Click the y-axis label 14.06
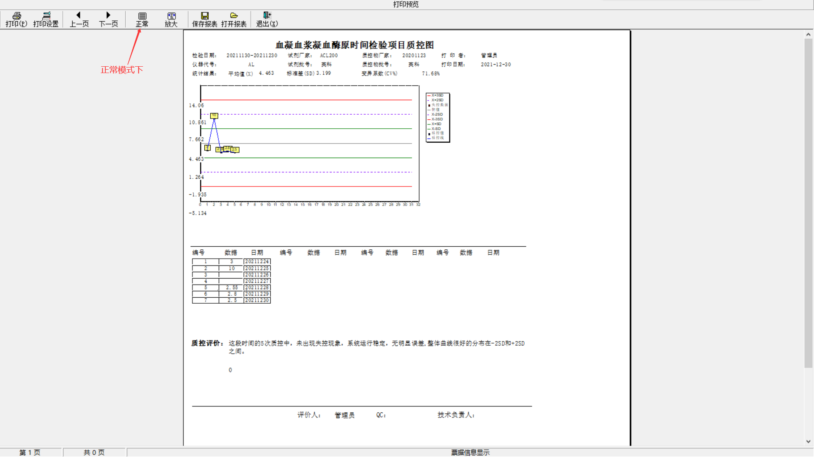 coord(196,105)
